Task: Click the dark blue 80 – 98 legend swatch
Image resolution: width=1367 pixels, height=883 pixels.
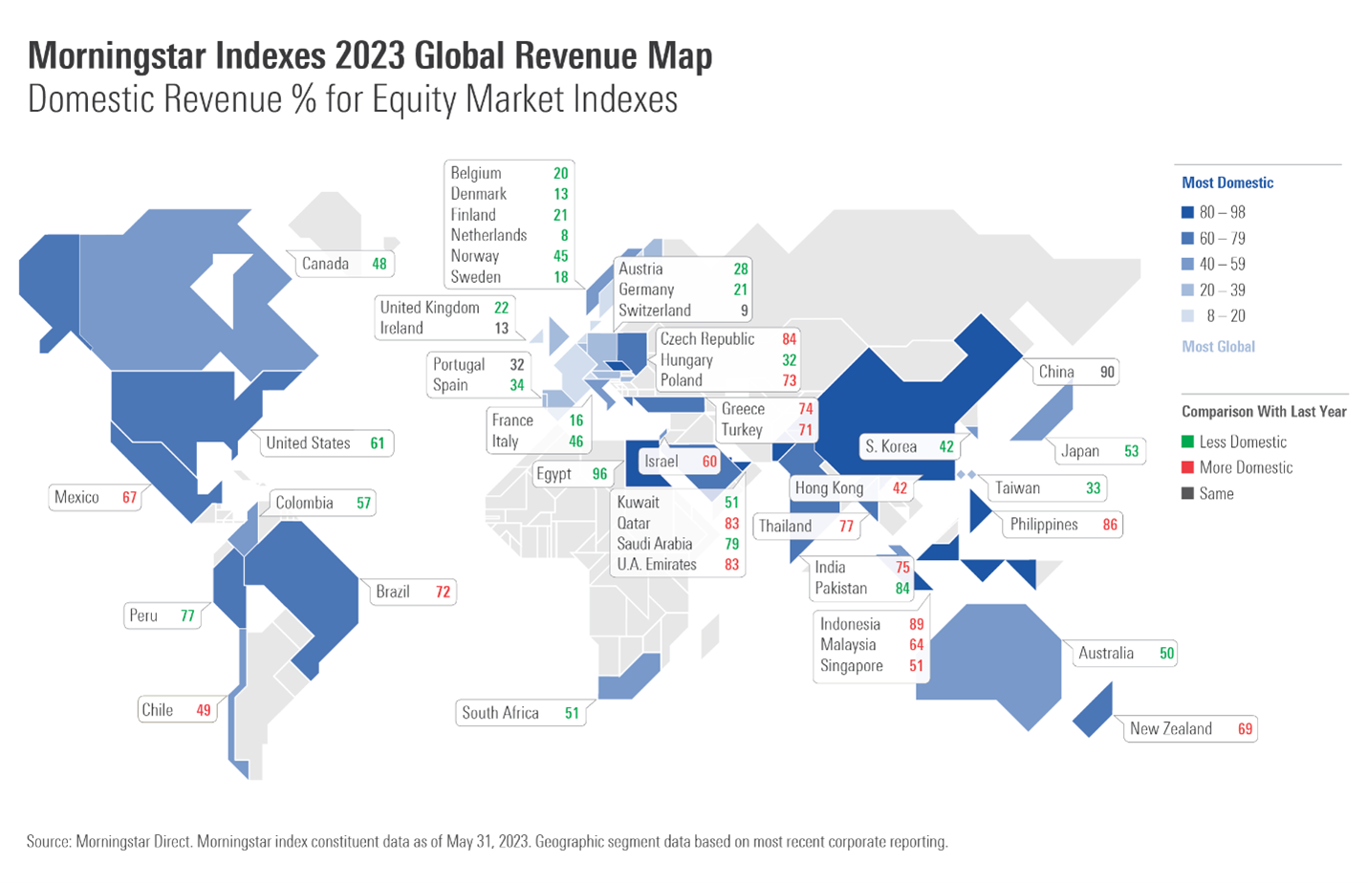Action: tap(1187, 212)
